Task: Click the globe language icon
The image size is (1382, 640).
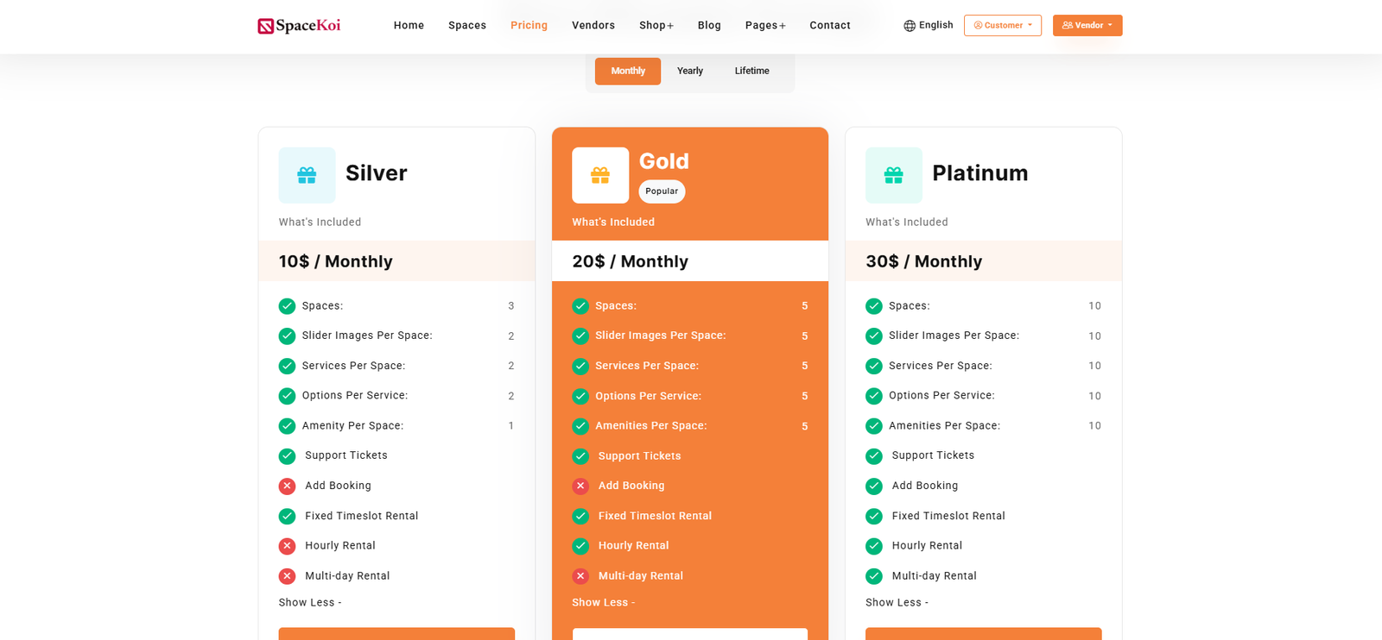Action: click(909, 26)
